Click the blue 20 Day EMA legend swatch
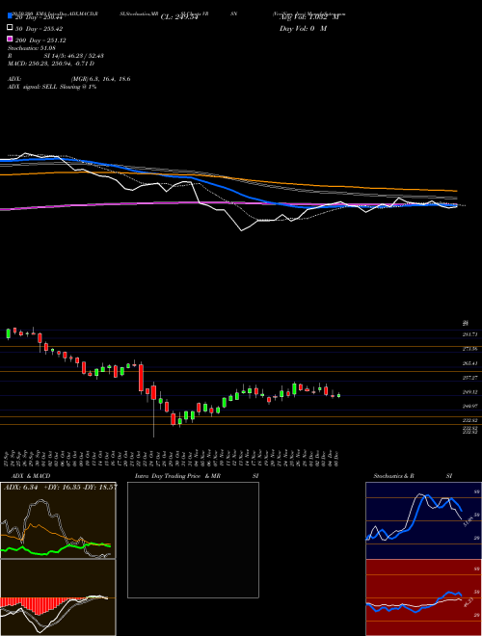 coord(10,16)
